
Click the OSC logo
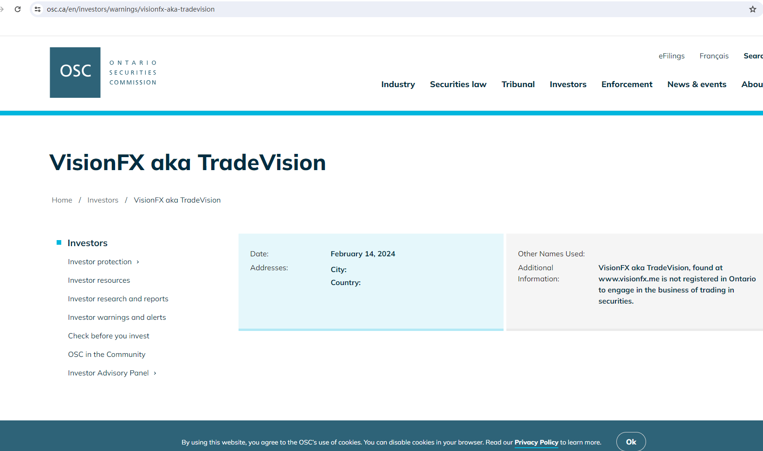[x=75, y=72]
